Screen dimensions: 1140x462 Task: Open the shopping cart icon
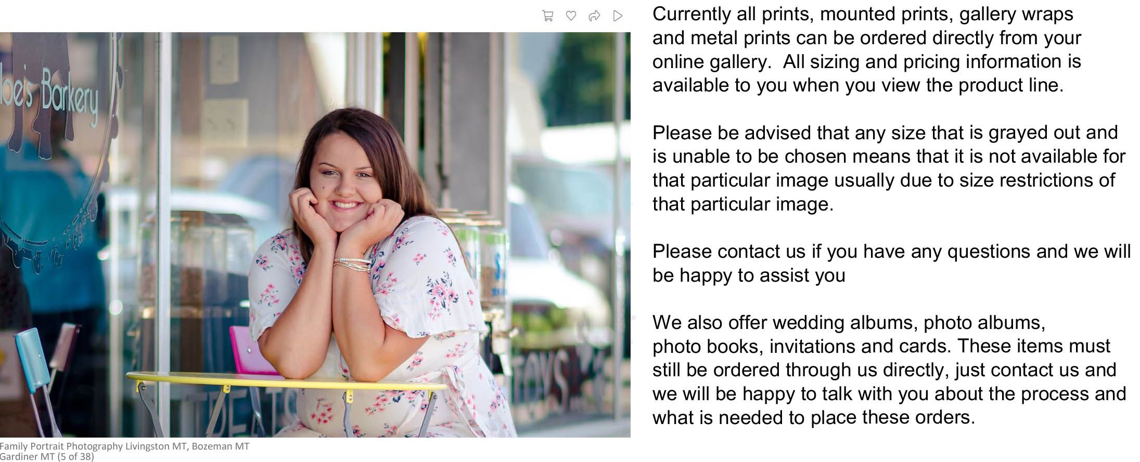pos(547,16)
